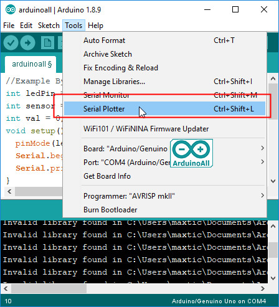This screenshot has height=307, width=279.
Task: Click console horizontal scrollbar left arrow
Action: click(x=6, y=288)
